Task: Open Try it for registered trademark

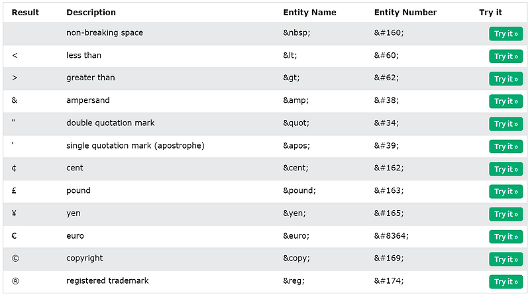Action: click(505, 282)
